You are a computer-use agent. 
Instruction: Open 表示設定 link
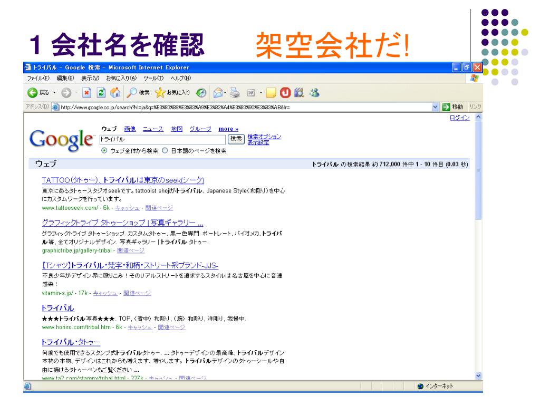pyautogui.click(x=258, y=142)
